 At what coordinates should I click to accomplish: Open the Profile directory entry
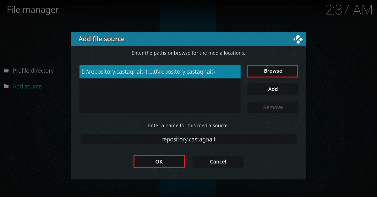tap(33, 71)
